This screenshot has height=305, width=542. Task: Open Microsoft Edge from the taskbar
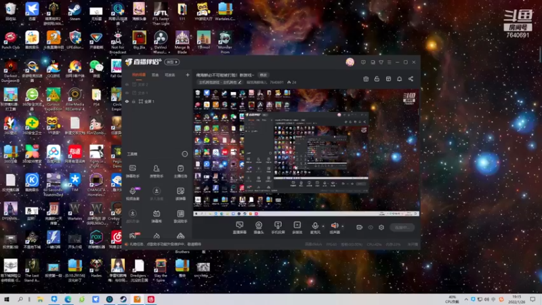(68, 300)
